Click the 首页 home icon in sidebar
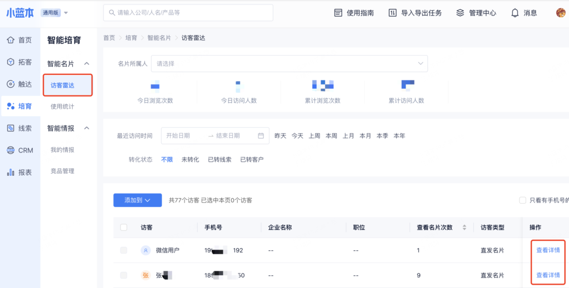569x288 pixels. coord(11,40)
